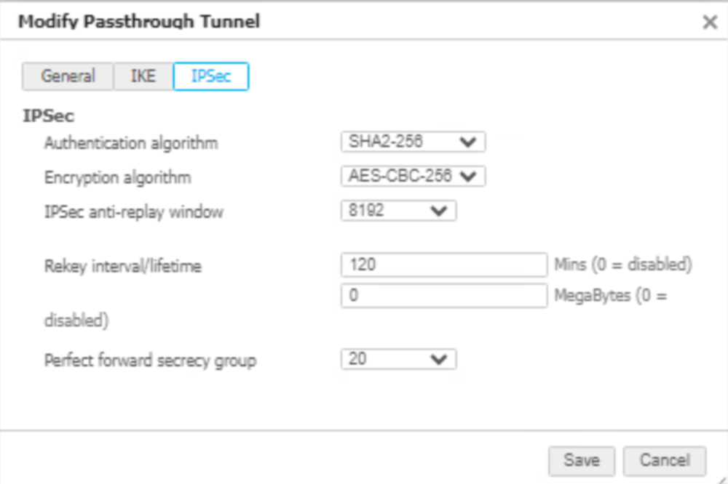
Task: Focus the rekey MegaBytes input field
Action: (x=443, y=296)
